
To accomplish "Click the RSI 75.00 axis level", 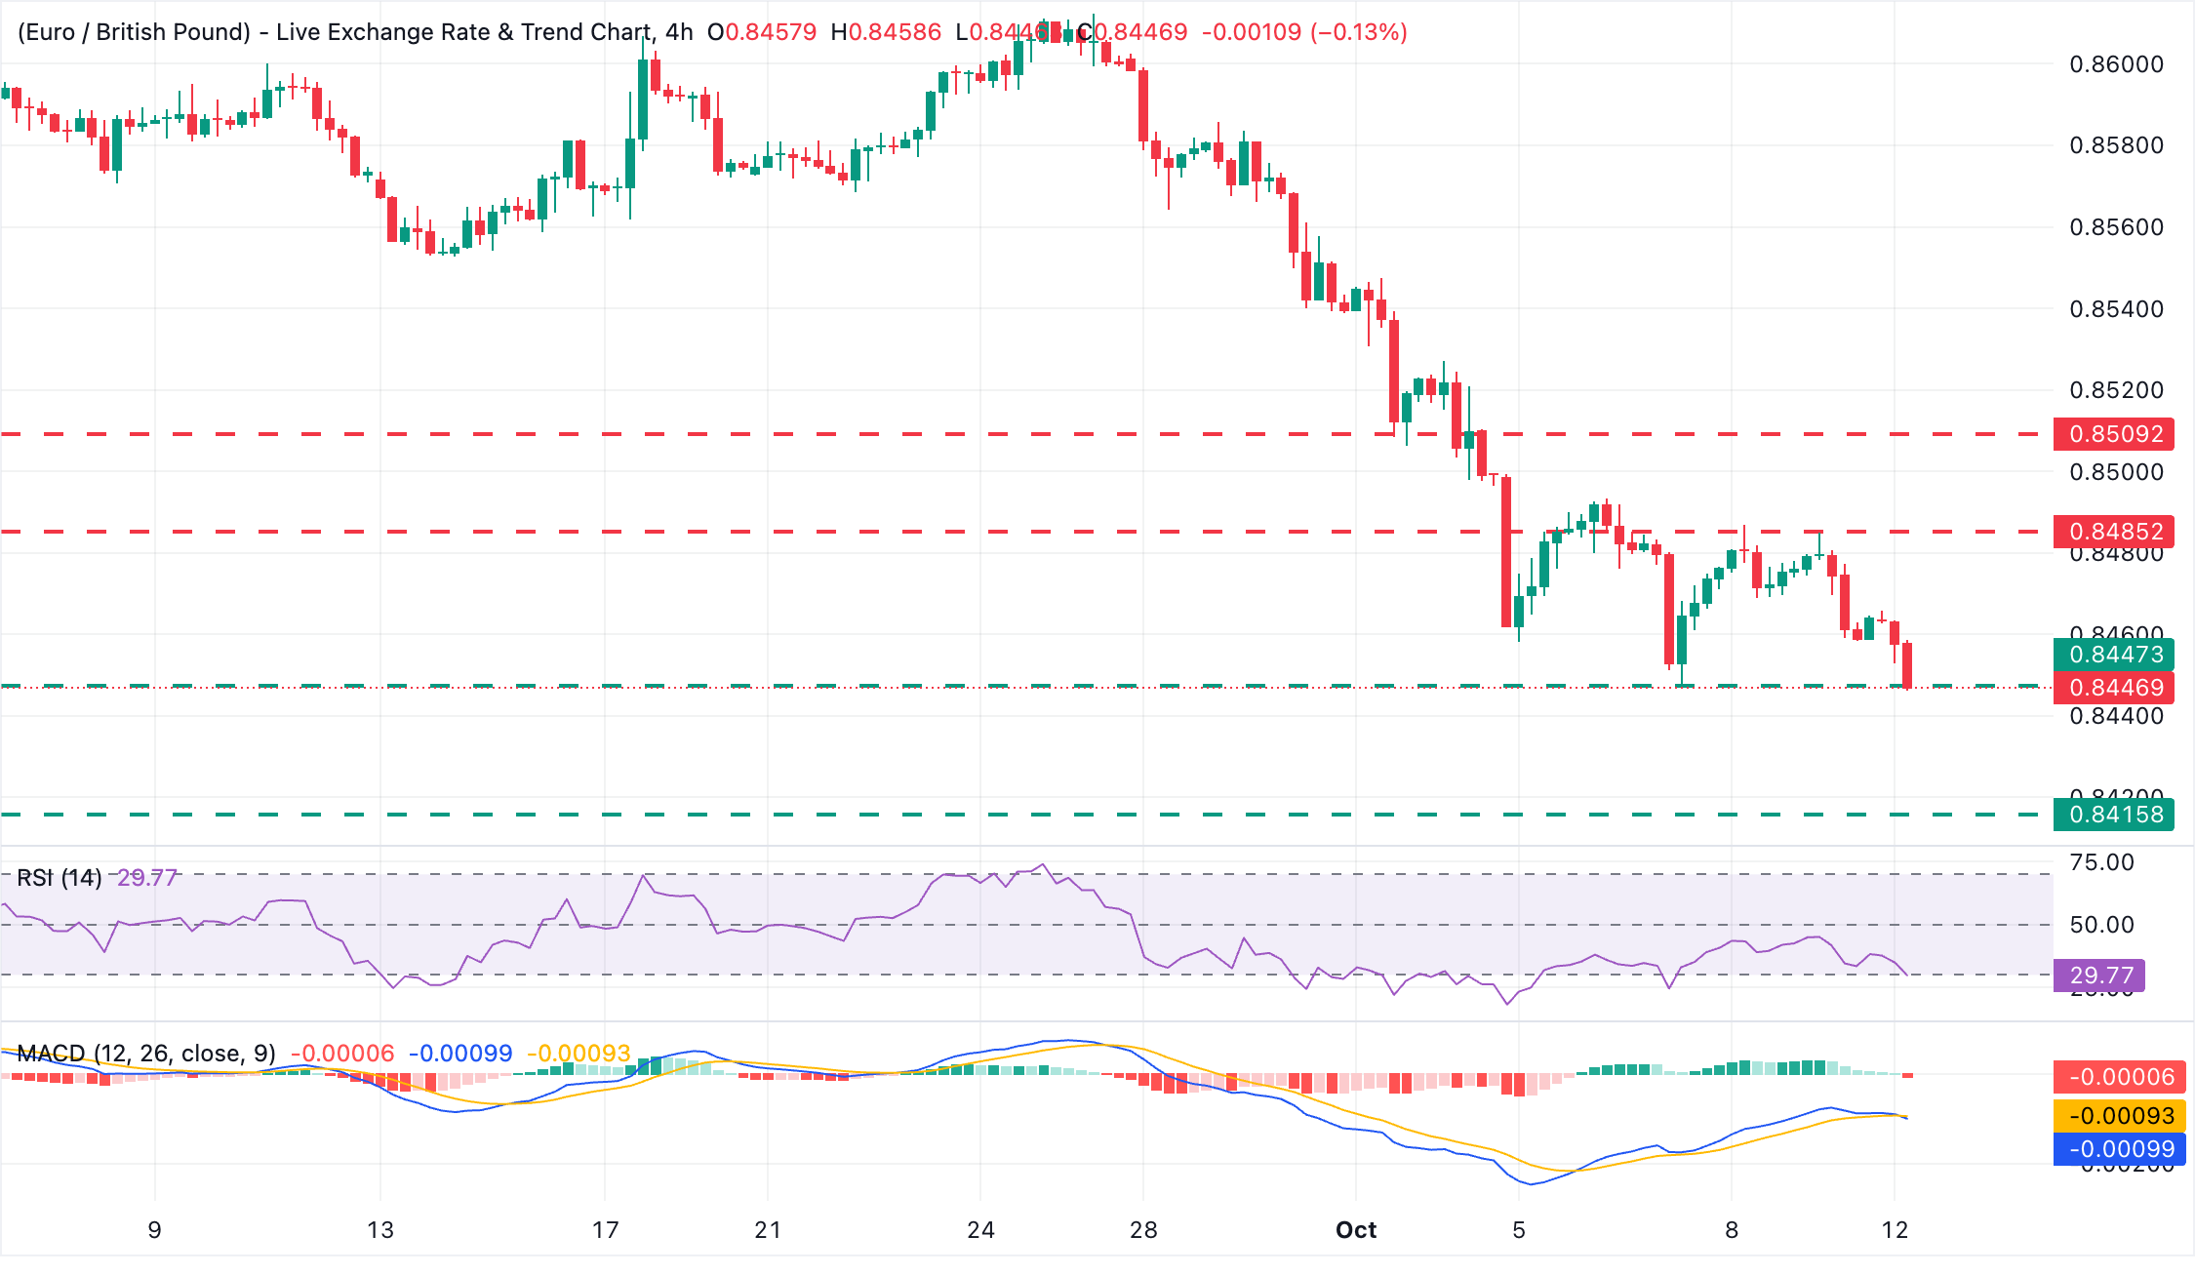I will [x=2101, y=862].
